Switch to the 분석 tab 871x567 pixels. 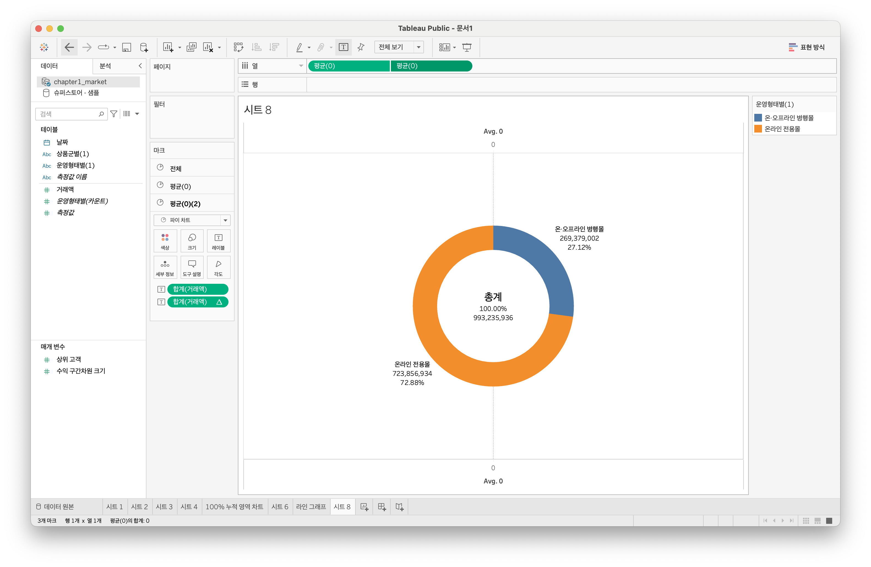click(105, 66)
